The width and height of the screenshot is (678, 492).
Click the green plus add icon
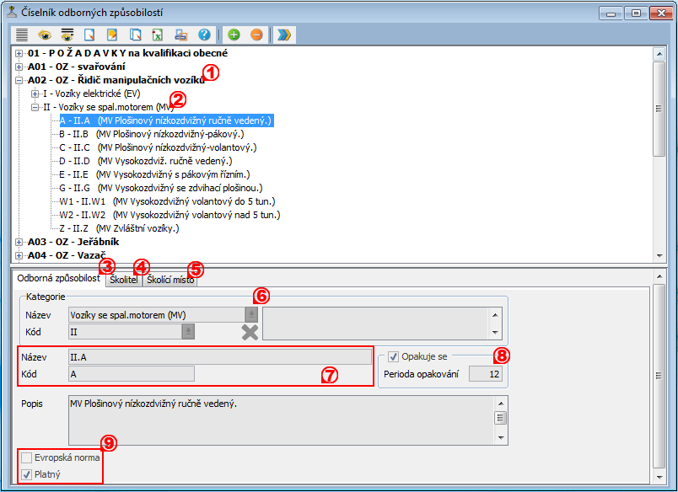pyautogui.click(x=234, y=35)
